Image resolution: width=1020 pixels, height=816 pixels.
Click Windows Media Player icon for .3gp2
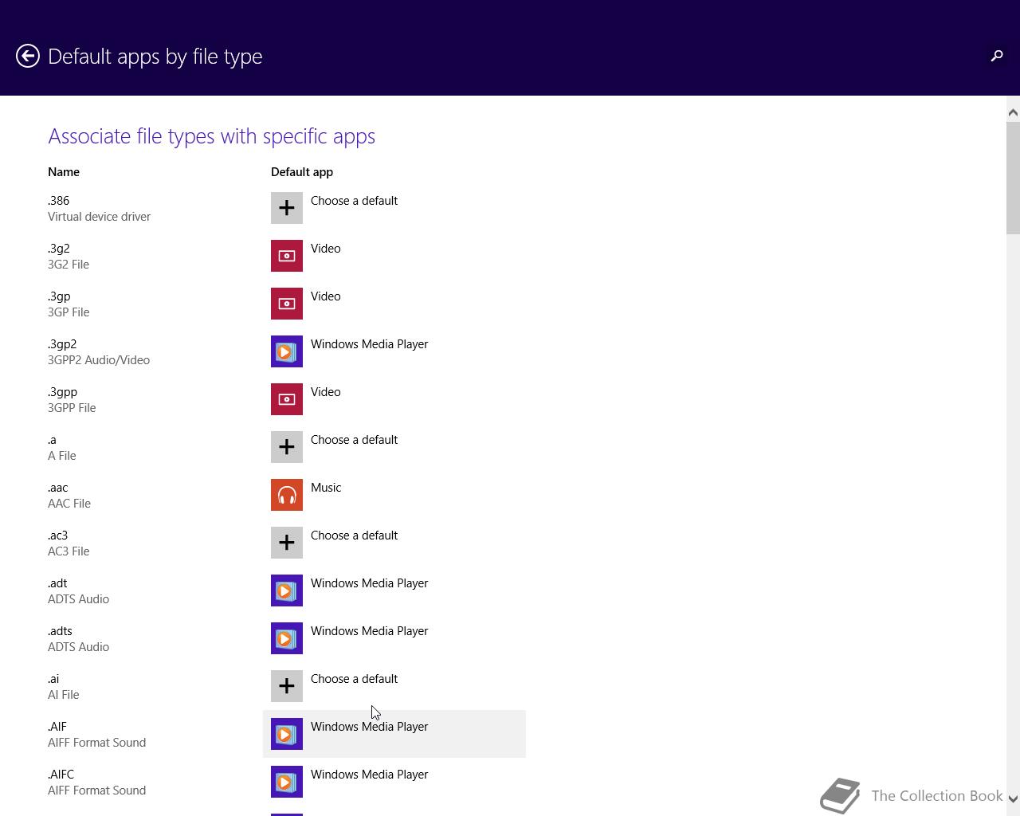click(x=287, y=351)
